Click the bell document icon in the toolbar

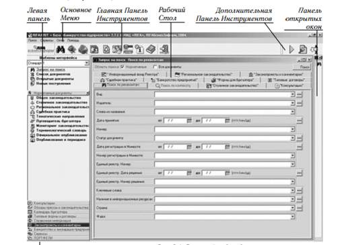pyautogui.click(x=106, y=49)
